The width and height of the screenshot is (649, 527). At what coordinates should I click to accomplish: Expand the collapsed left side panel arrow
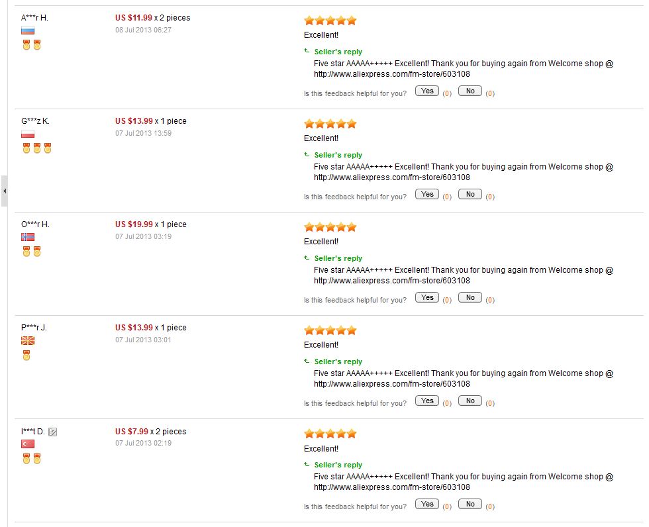click(x=4, y=191)
